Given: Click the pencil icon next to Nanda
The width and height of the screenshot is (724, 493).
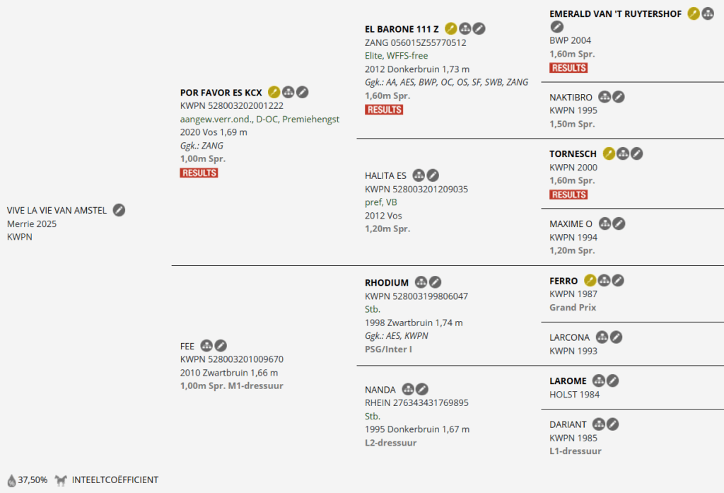Looking at the screenshot, I should tap(422, 389).
